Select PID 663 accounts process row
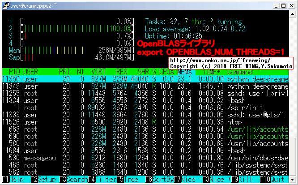298x185 pixels. tap(145, 129)
